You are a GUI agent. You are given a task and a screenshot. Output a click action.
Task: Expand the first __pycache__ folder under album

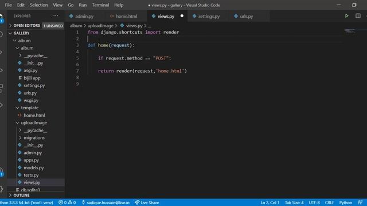click(35, 56)
